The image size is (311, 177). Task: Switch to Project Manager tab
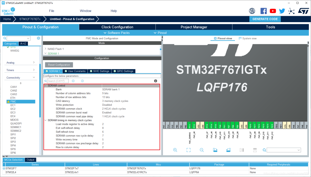(x=194, y=27)
